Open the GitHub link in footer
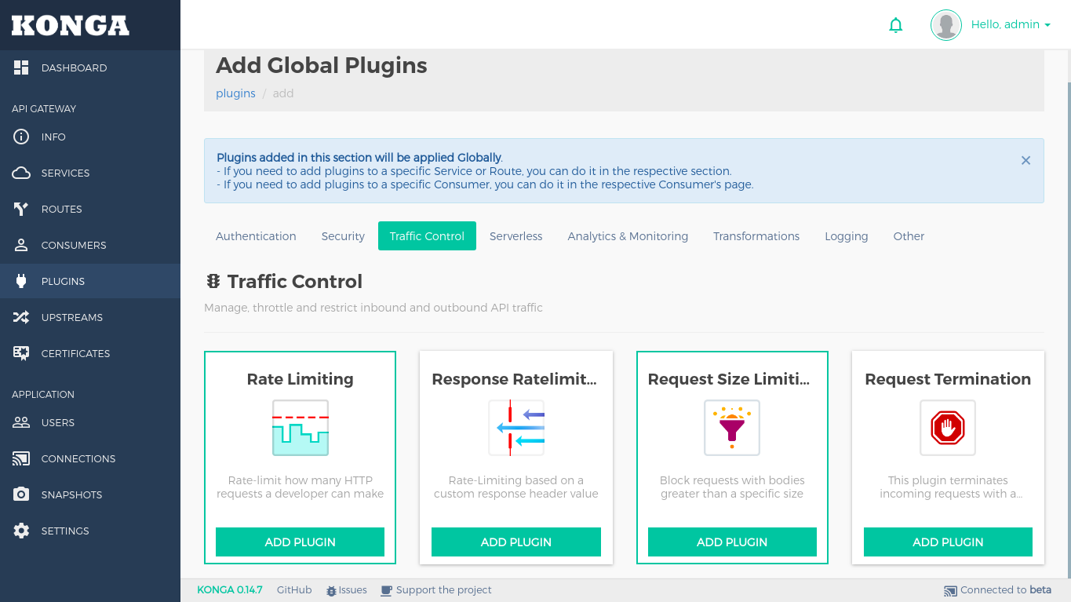1071x602 pixels. point(294,590)
